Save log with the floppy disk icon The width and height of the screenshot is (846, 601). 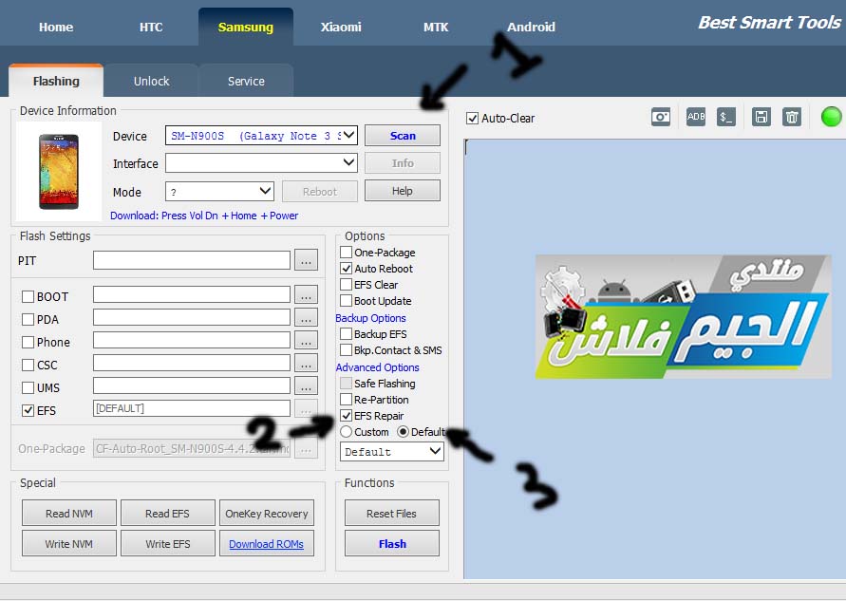point(761,117)
